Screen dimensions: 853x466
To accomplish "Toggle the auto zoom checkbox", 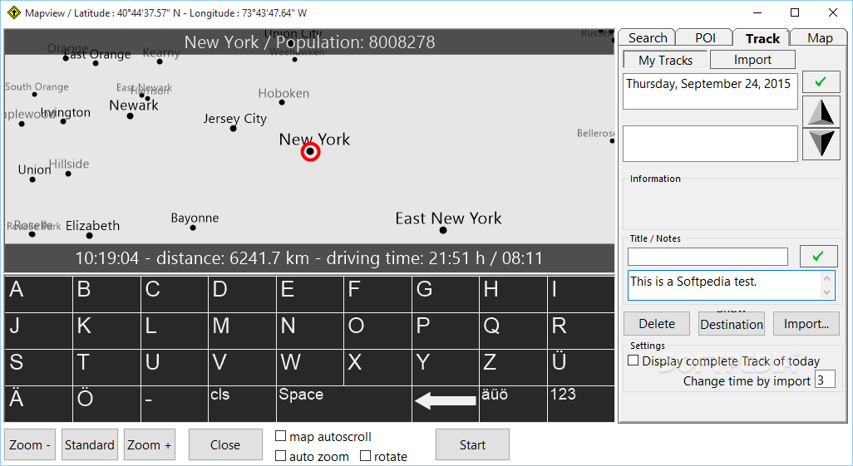I will click(281, 456).
